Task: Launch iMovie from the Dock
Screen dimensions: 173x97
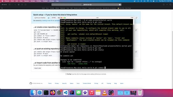Action: [x=85, y=93]
